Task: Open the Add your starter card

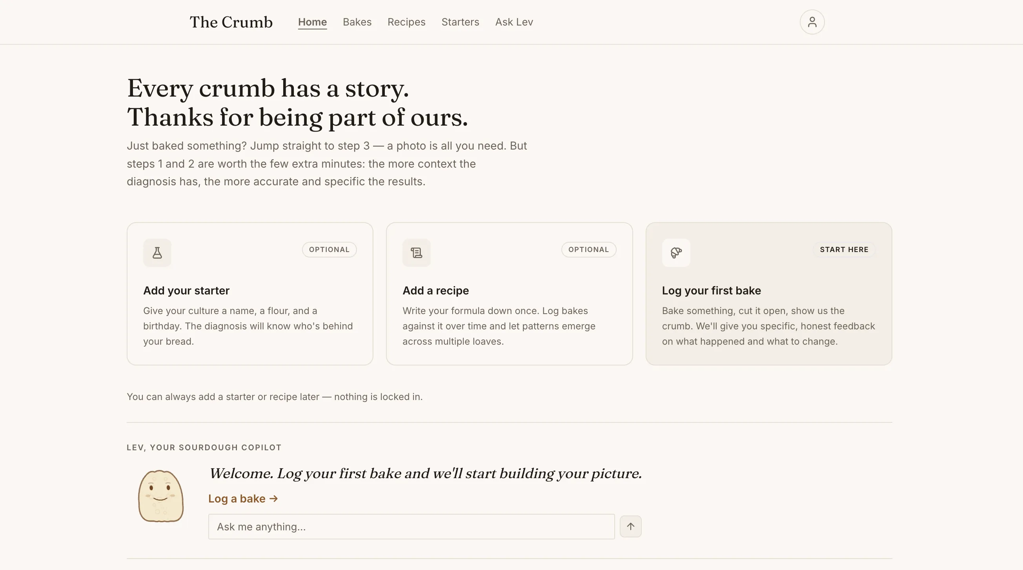Action: (250, 294)
